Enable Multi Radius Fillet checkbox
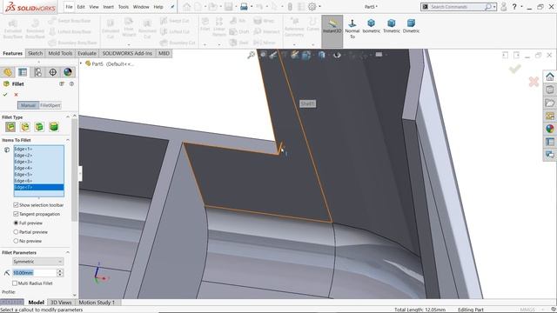This screenshot has width=557, height=313. (15, 283)
